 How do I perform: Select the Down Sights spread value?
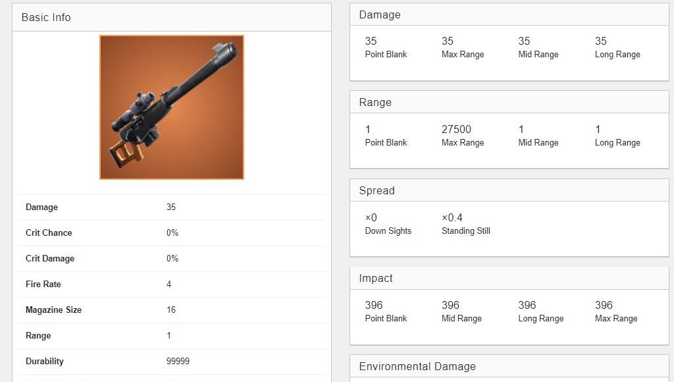click(371, 217)
